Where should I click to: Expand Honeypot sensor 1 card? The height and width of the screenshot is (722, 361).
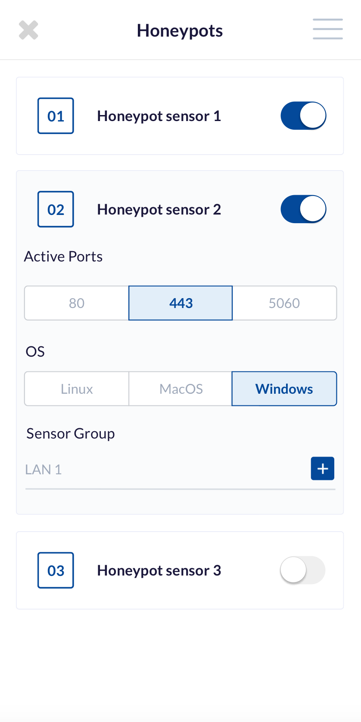[180, 116]
